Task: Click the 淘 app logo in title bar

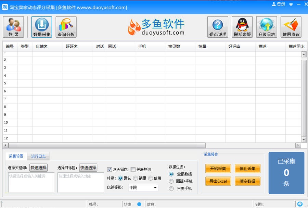Action: (x=5, y=7)
